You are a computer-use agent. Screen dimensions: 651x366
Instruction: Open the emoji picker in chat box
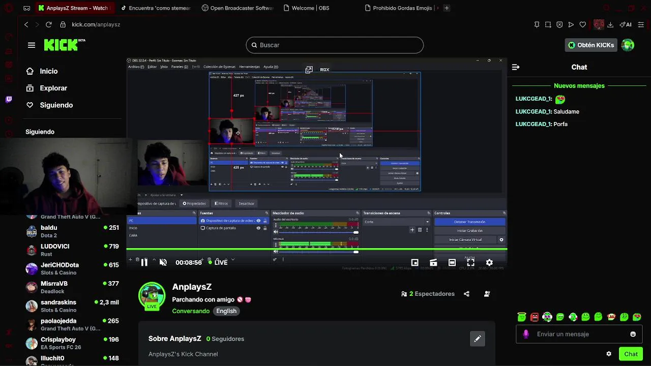coord(633,334)
